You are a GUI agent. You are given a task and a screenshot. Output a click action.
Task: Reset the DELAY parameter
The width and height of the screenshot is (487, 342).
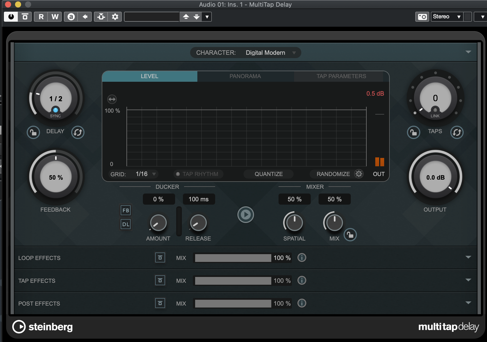point(78,132)
